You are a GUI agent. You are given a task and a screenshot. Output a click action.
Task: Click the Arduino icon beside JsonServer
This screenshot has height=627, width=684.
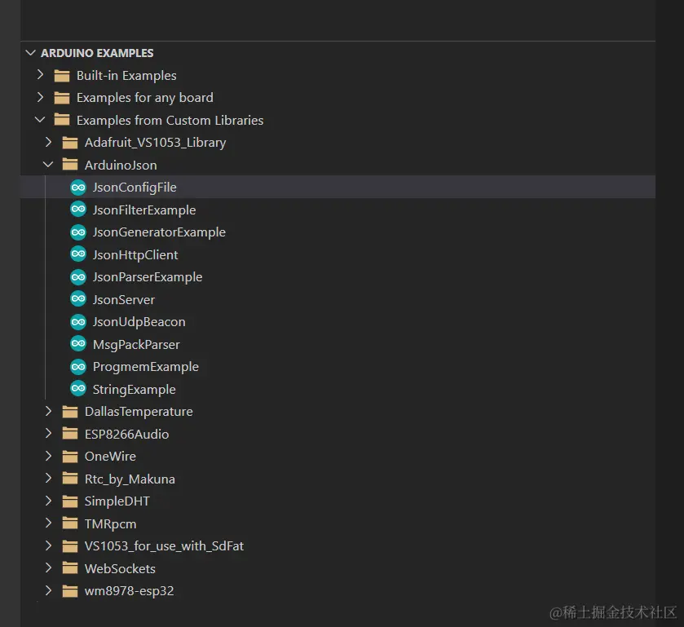tap(78, 299)
